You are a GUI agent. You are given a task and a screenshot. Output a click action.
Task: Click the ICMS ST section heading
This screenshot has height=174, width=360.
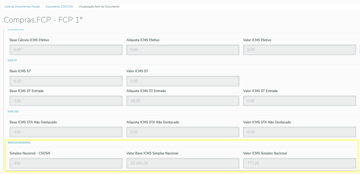(x=12, y=61)
